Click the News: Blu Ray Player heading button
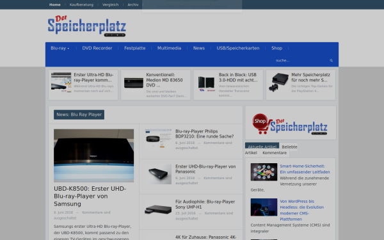The image size is (384, 240). (x=79, y=115)
